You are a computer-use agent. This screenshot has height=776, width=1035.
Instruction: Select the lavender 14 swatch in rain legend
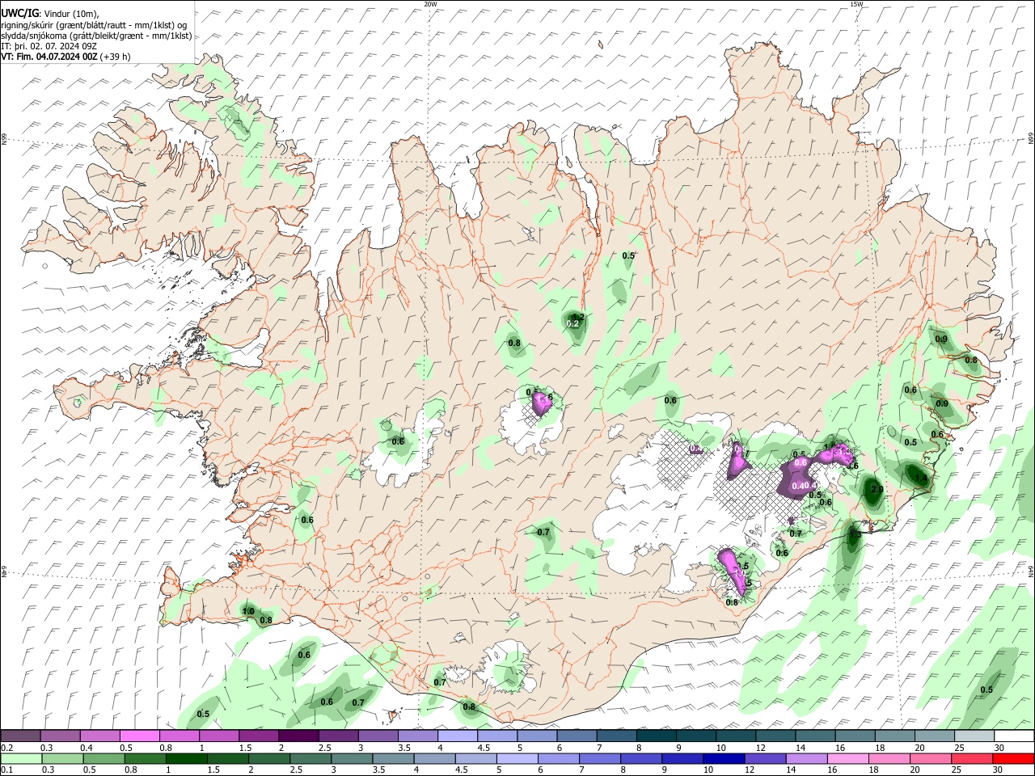point(806,759)
